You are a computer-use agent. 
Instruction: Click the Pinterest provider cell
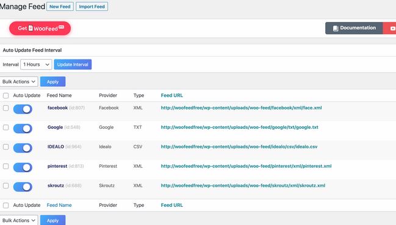click(108, 166)
